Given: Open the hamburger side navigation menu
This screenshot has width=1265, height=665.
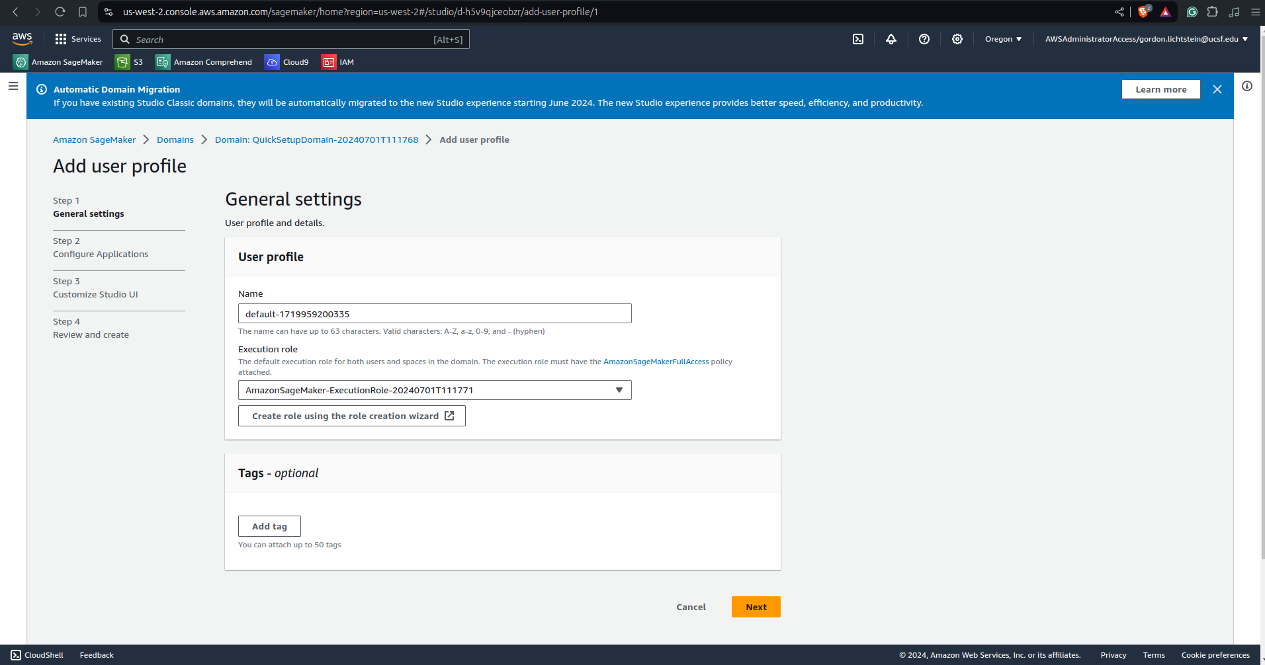Looking at the screenshot, I should click(x=13, y=86).
